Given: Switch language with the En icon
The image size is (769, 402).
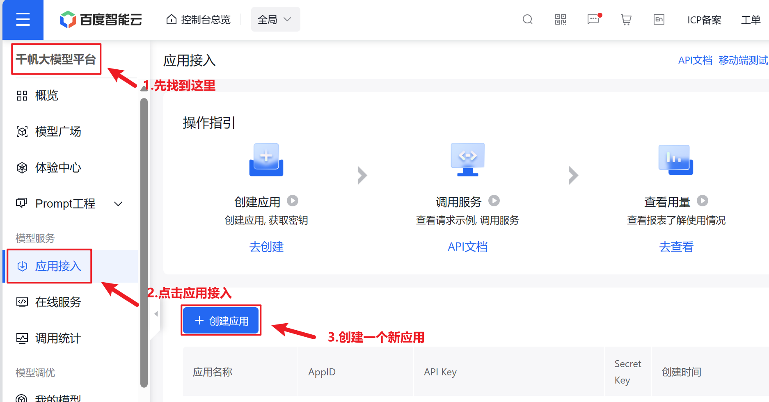Looking at the screenshot, I should 659,19.
